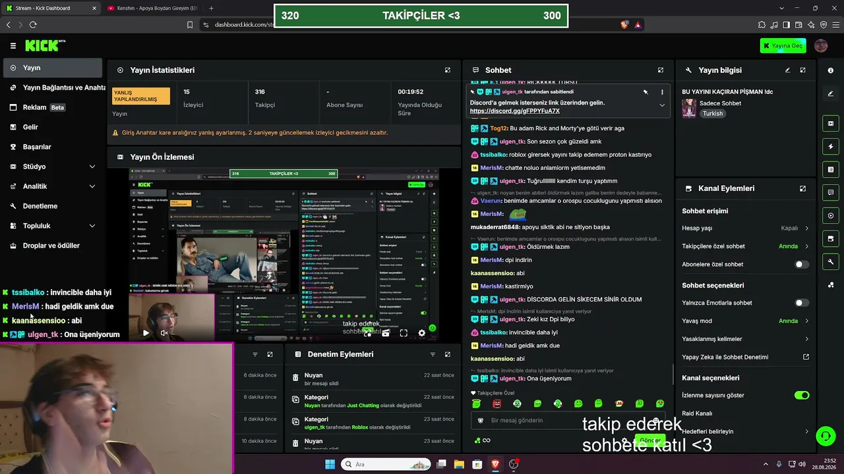Reload the browser page
The image size is (844, 474).
coord(33,25)
